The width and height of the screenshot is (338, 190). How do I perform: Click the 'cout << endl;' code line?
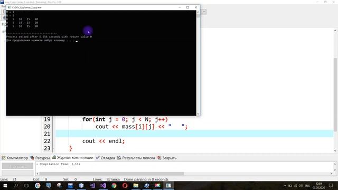(x=104, y=141)
